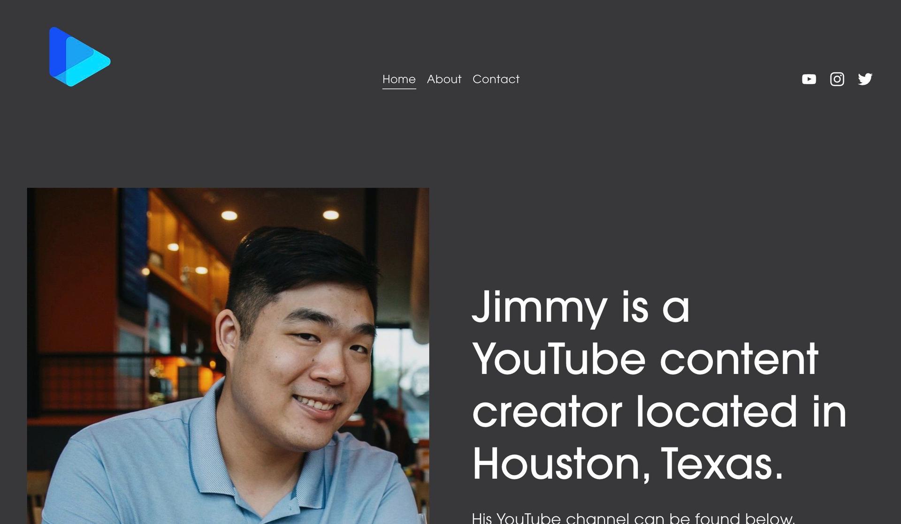
Task: Go to the Home nav link
Action: (399, 79)
